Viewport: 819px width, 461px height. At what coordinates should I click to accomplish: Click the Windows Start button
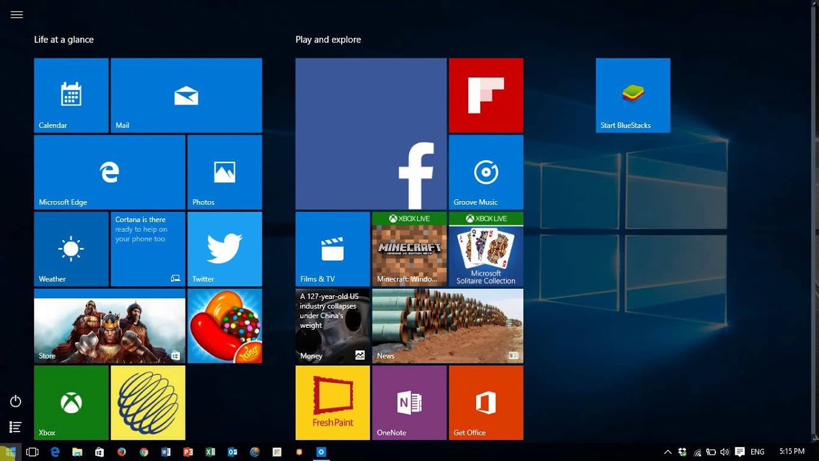click(x=10, y=452)
